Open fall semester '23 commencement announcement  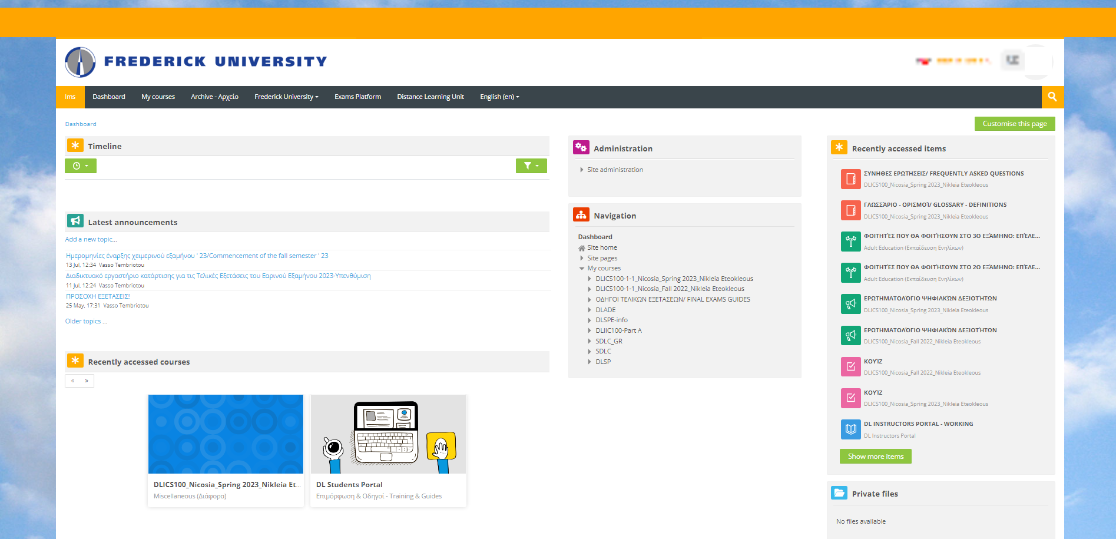pos(197,256)
